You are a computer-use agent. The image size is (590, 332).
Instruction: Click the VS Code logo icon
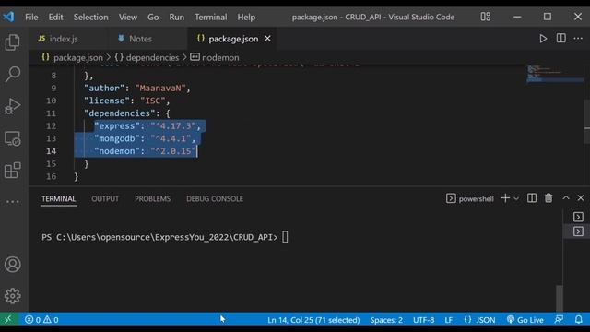(x=8, y=17)
